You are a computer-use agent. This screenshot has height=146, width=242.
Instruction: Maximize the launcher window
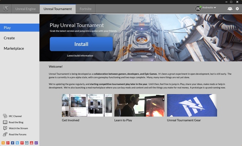coord(231,2)
